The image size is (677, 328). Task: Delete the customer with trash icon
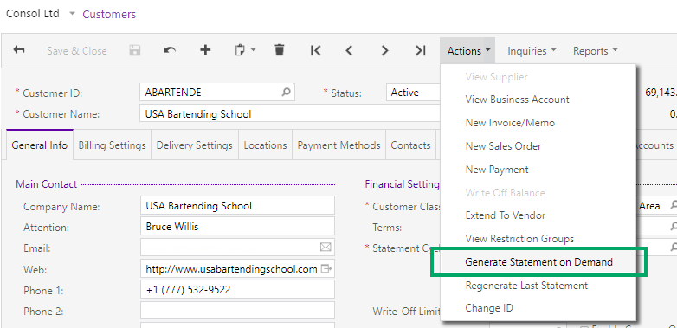280,50
